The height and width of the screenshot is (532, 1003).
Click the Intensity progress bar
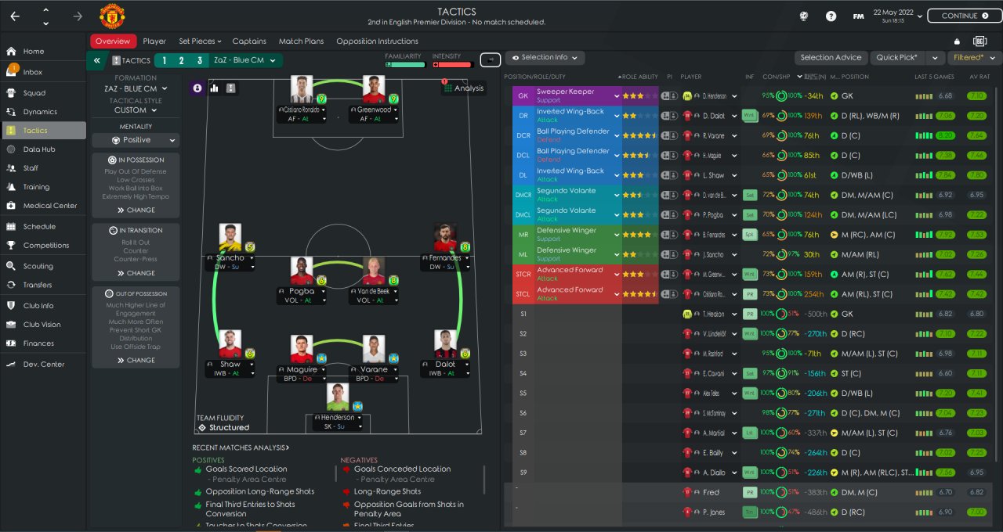pyautogui.click(x=451, y=65)
